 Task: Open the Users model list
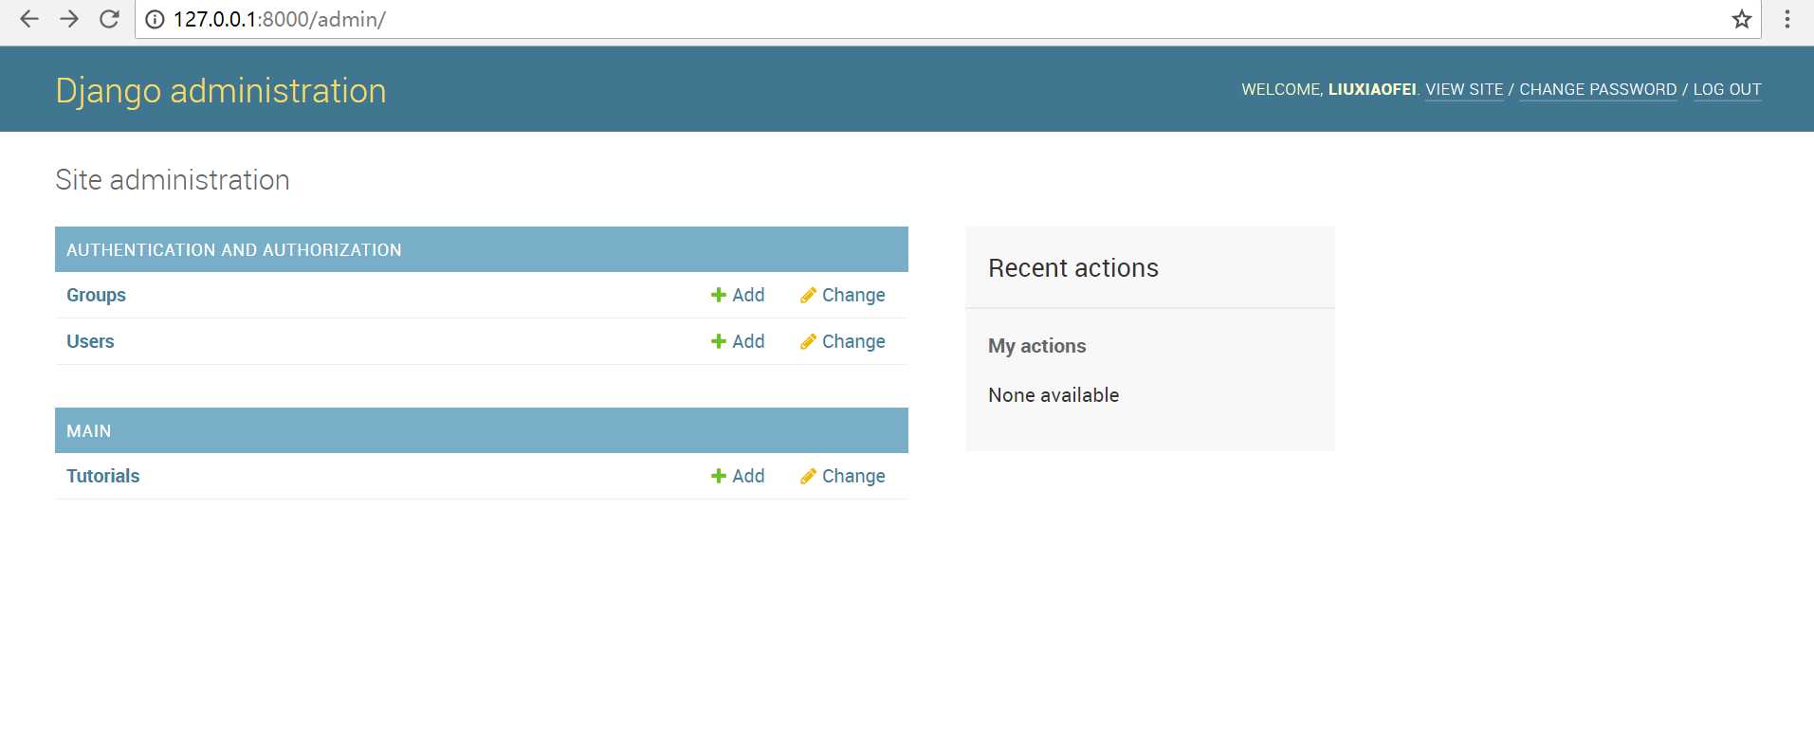point(90,341)
